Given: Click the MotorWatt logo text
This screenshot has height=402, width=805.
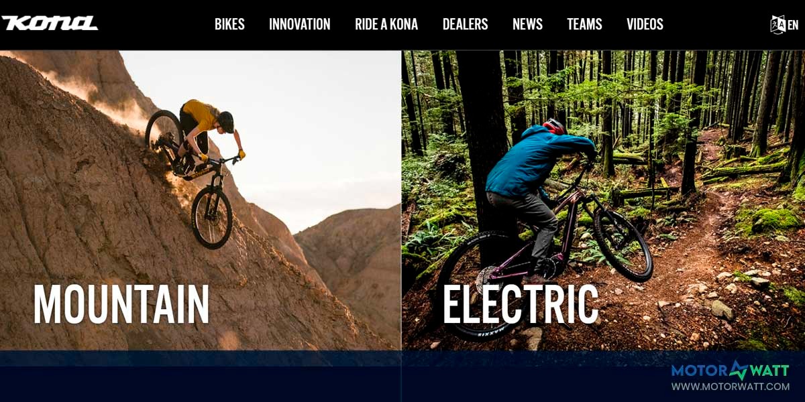Looking at the screenshot, I should [730, 371].
